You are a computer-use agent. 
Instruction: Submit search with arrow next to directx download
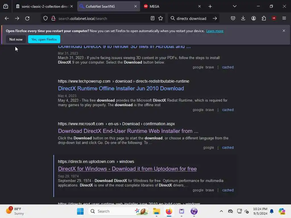coord(215,18)
